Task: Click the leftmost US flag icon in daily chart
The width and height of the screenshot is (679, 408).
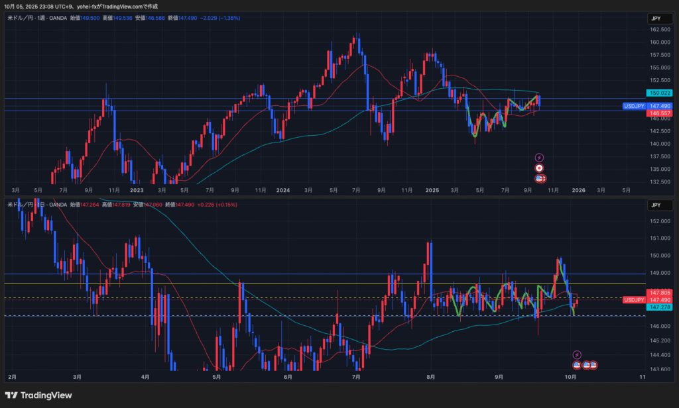Action: point(577,365)
